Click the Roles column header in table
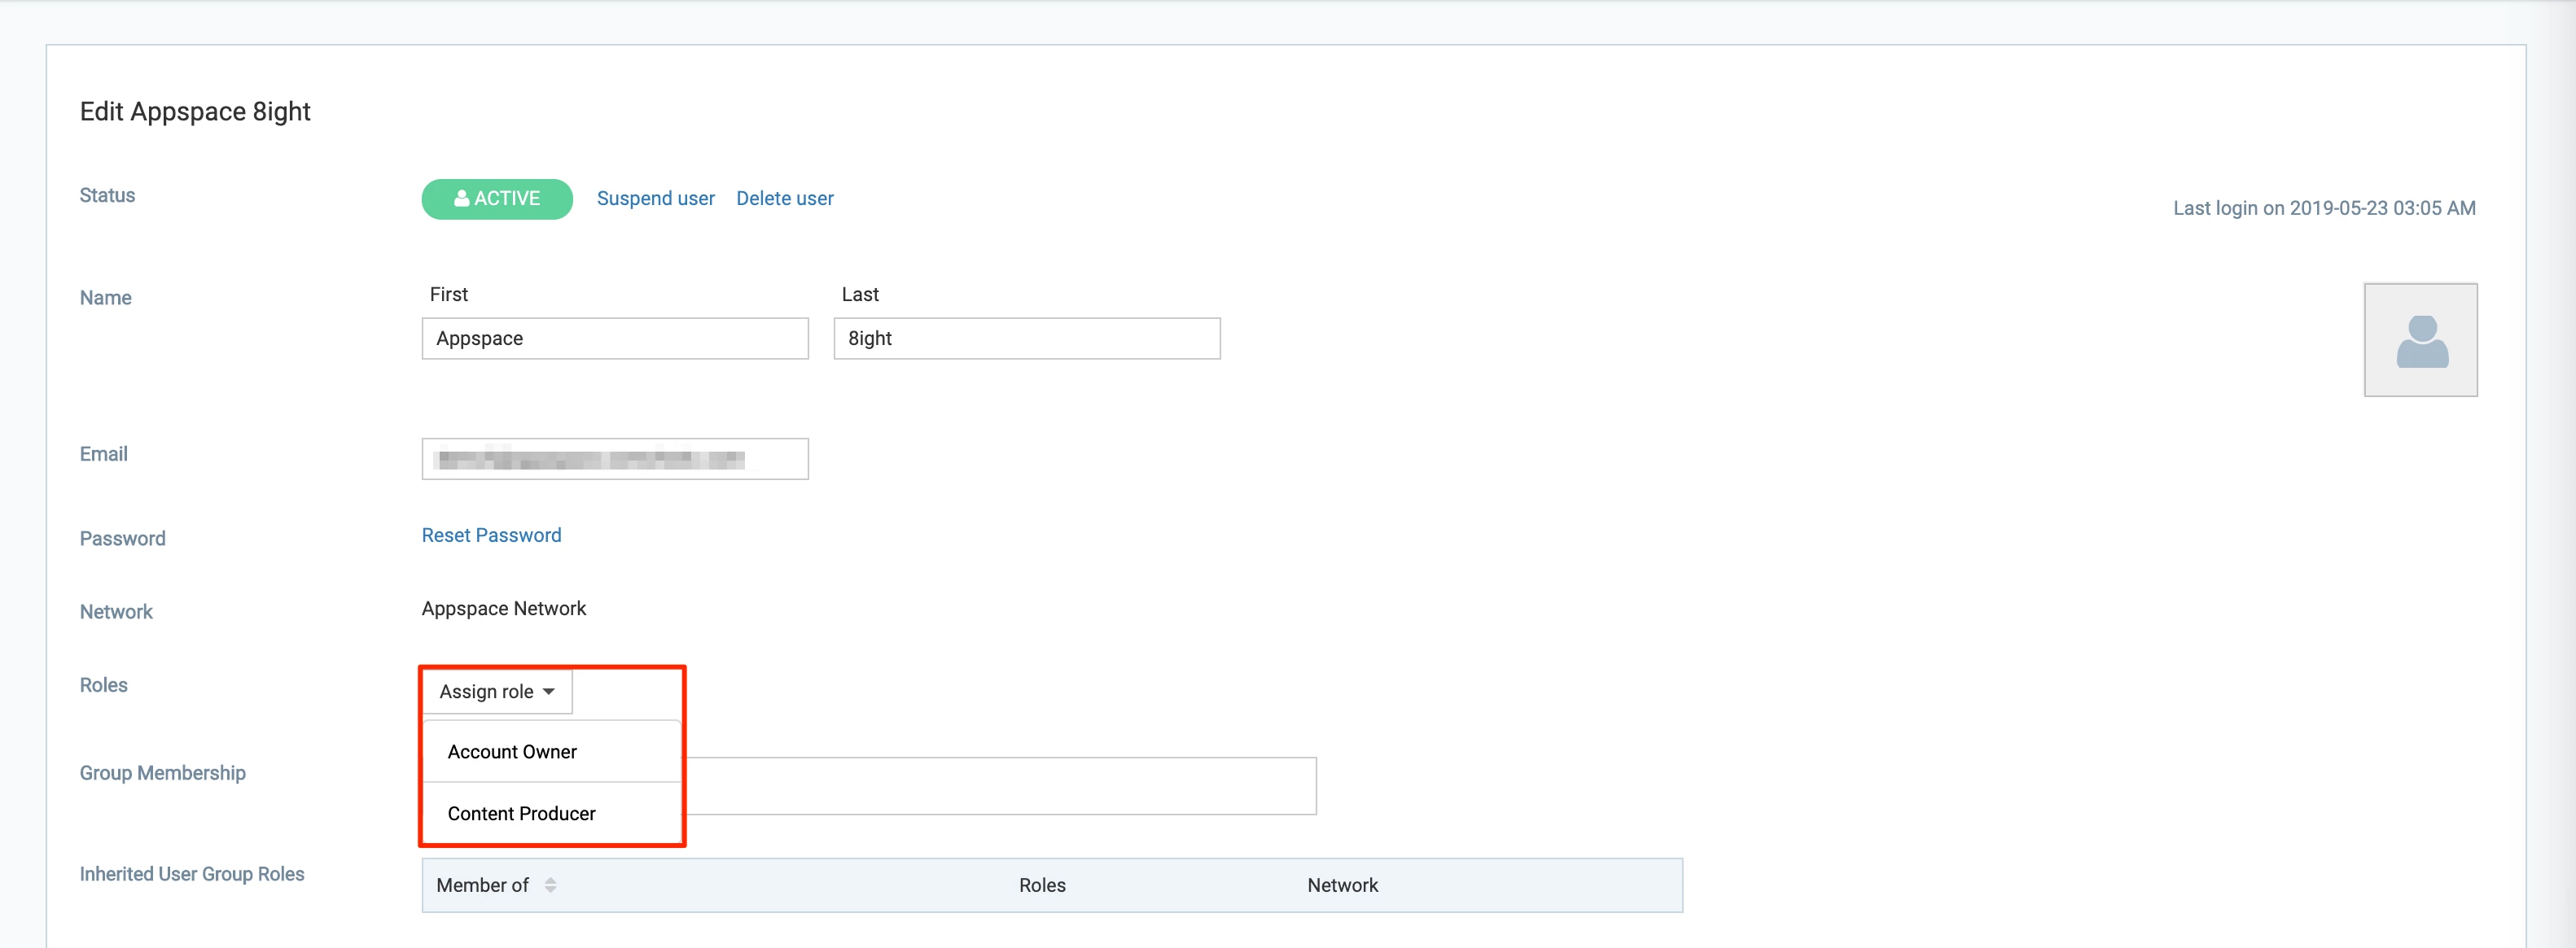This screenshot has height=948, width=2576. (1042, 885)
